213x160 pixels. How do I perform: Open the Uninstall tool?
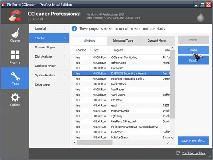pyautogui.click(x=49, y=28)
